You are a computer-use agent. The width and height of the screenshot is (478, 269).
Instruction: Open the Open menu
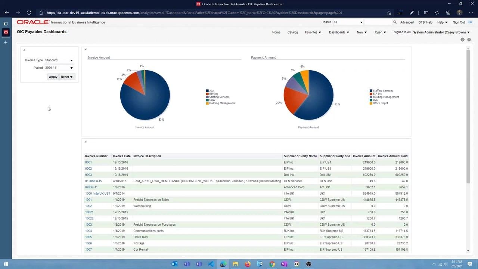point(381,33)
